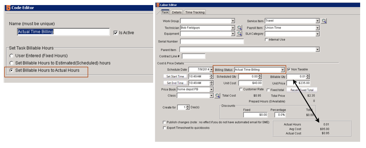Click the Serial Number field

coord(212,42)
